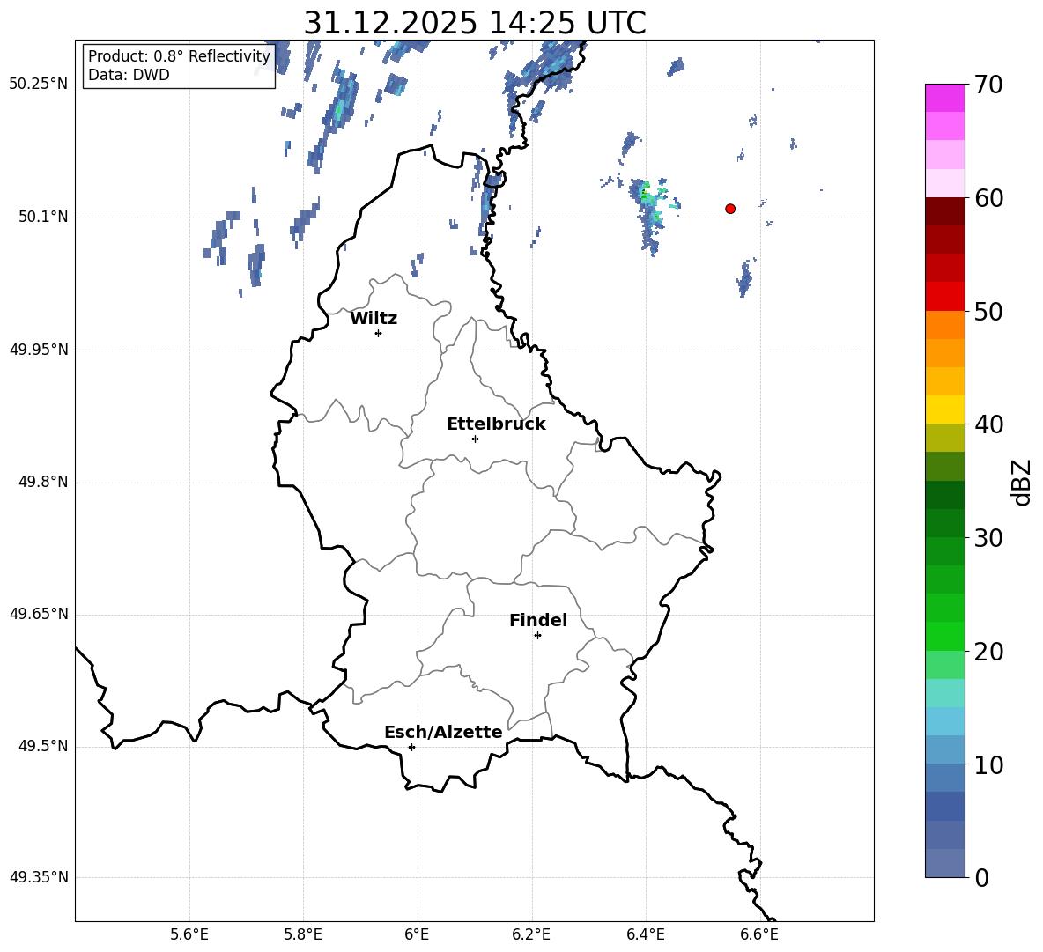This screenshot has width=1043, height=952.
Task: Click the 0 value on the colorbar
Action: tap(982, 877)
